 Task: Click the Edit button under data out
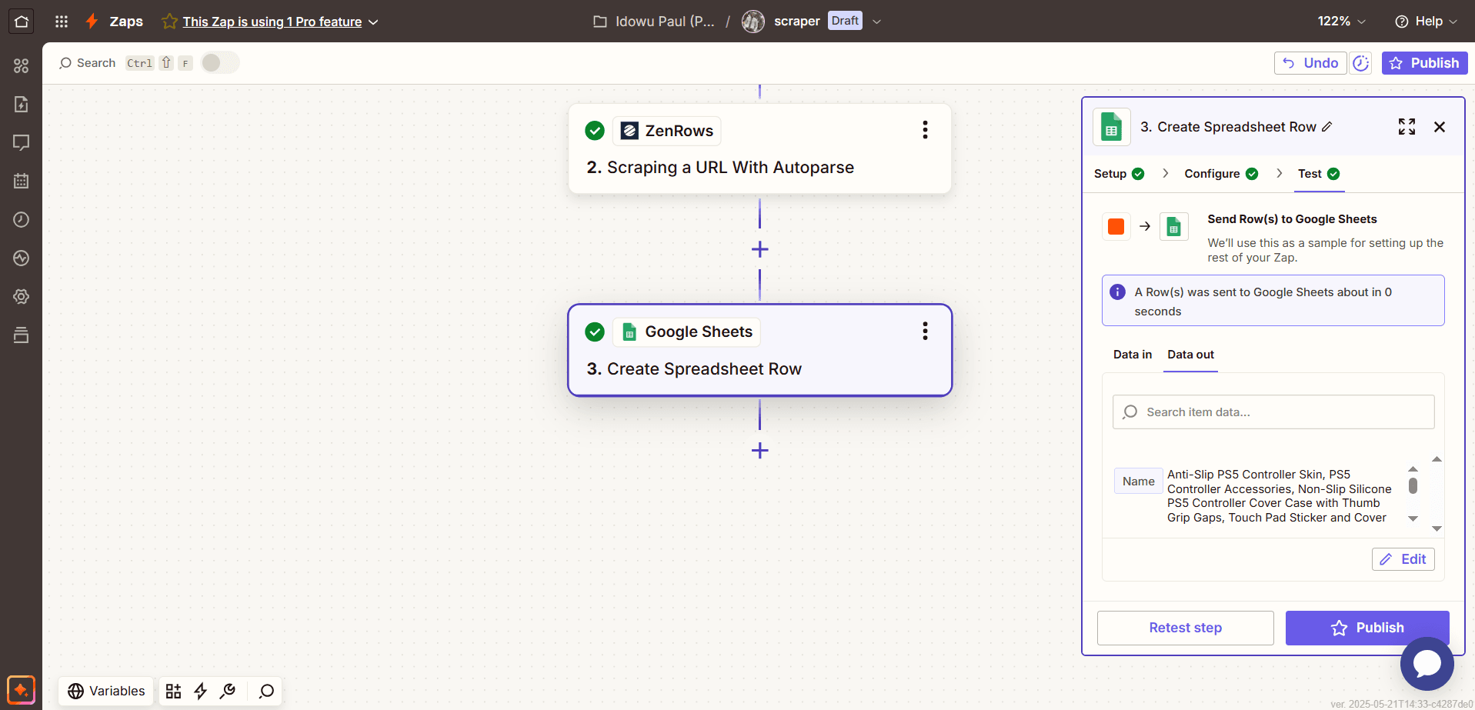[1403, 559]
